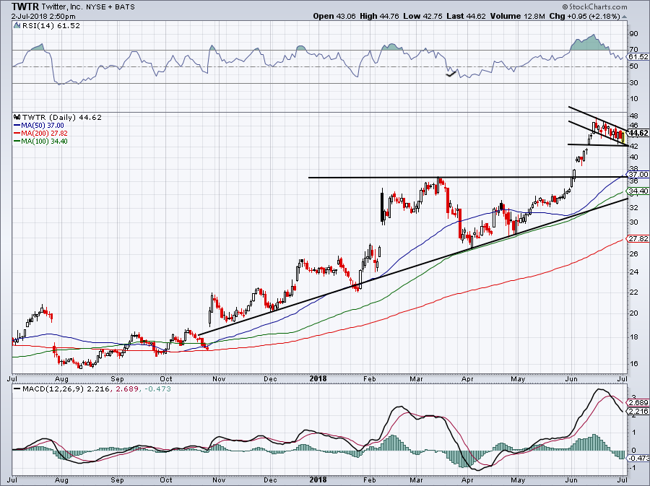Click the Volume 12.8M value
Screen dimensions: 650x486
517,16
